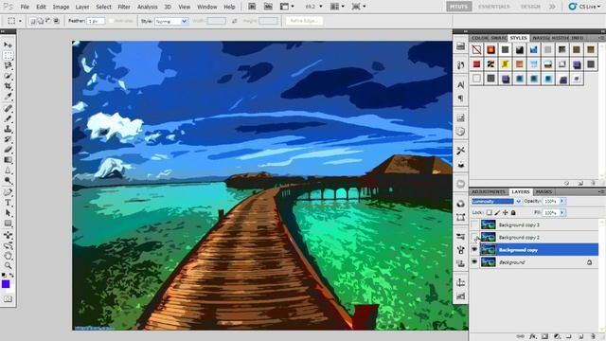
Task: Toggle lock image pixels brush icon
Action: 497,212
